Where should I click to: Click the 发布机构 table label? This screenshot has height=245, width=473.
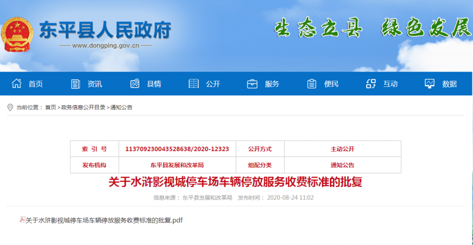point(94,165)
